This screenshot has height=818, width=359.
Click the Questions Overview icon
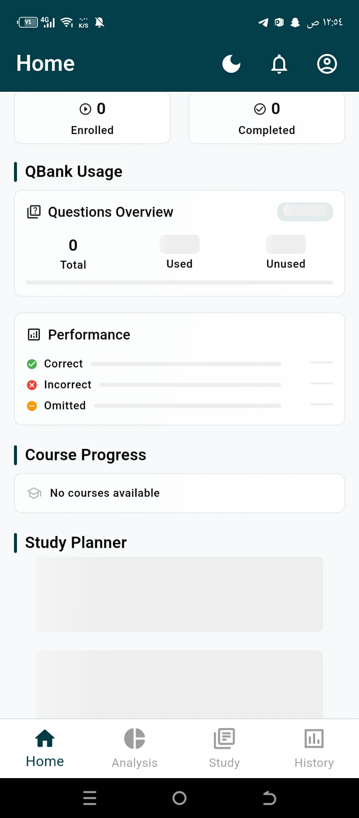[x=34, y=212]
